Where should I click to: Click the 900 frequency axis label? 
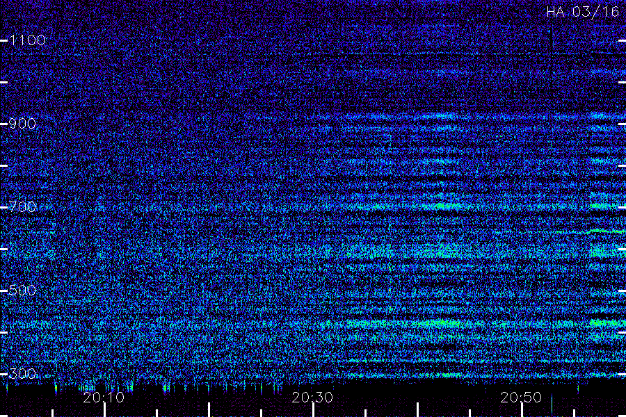(22, 123)
